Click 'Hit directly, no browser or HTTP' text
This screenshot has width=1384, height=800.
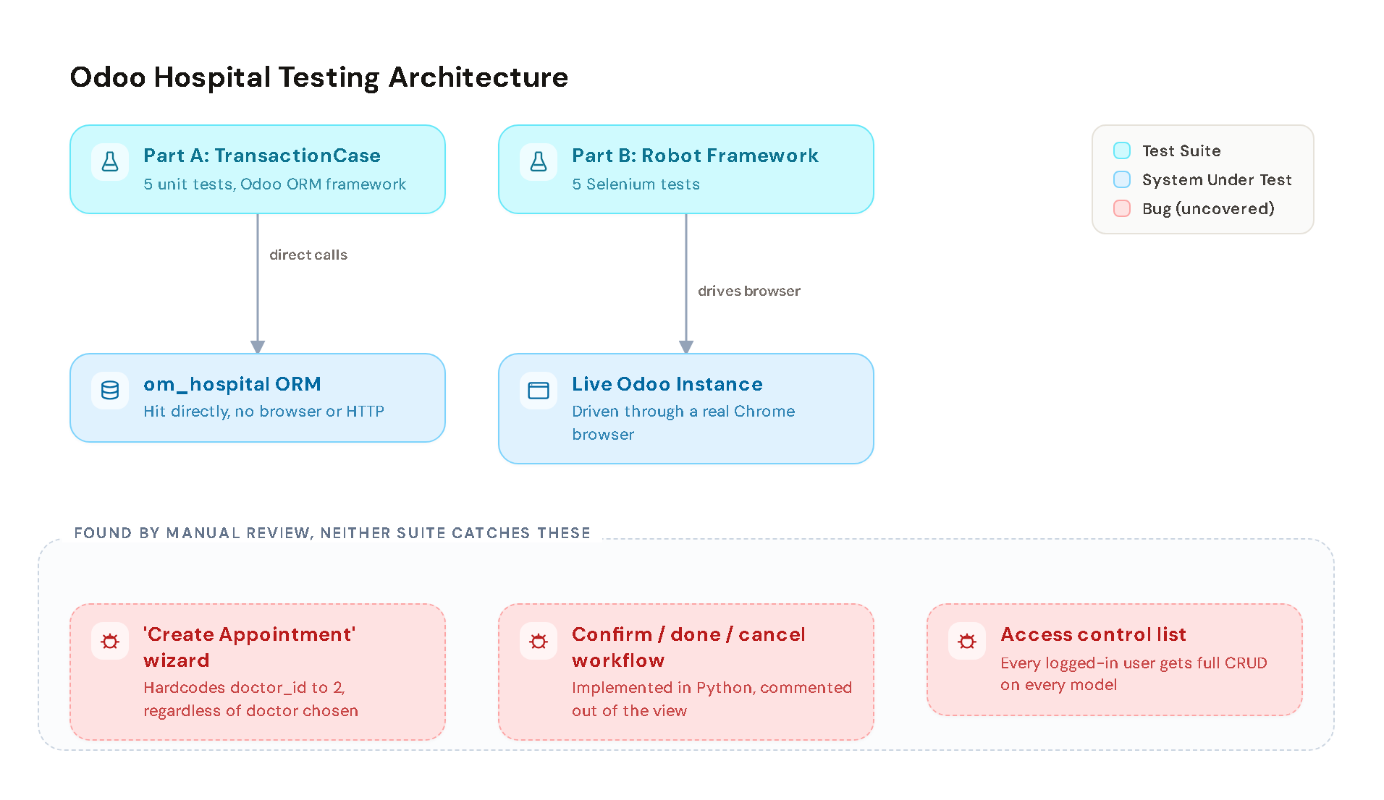pyautogui.click(x=263, y=412)
